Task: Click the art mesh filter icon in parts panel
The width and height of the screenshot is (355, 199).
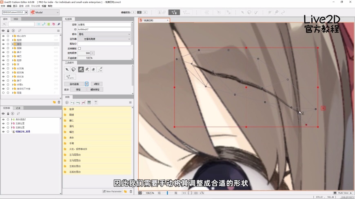Action: pos(39,24)
